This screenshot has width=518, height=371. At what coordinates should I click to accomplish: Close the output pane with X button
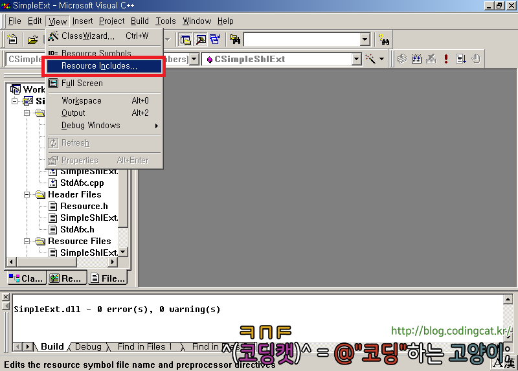[6, 297]
